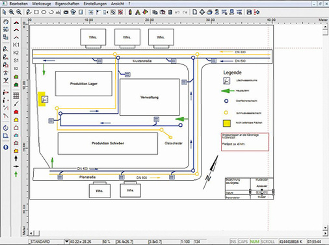Screen dimensions: 329x245
Task: Open the Ansicht menu
Action: tap(118, 4)
